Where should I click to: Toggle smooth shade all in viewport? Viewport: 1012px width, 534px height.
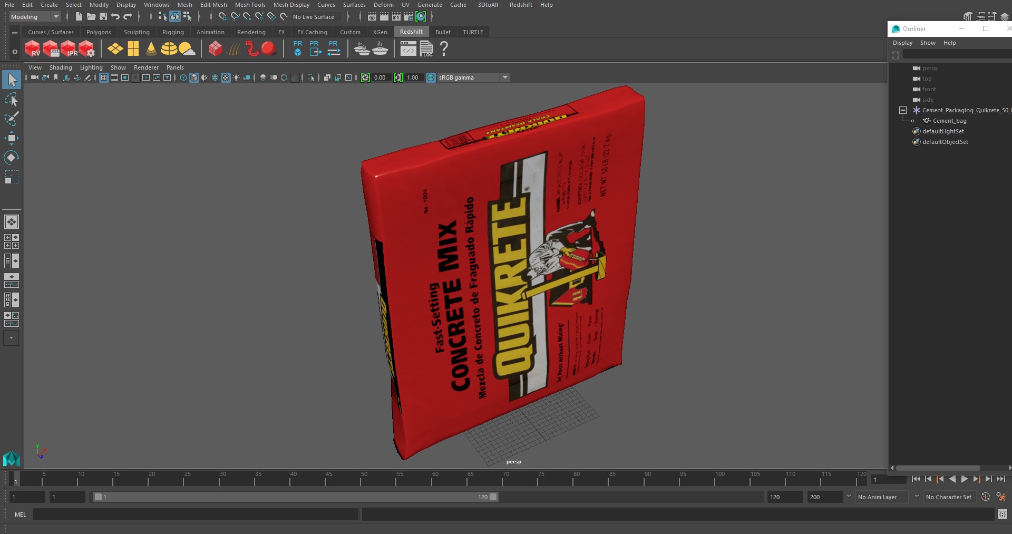pyautogui.click(x=194, y=77)
